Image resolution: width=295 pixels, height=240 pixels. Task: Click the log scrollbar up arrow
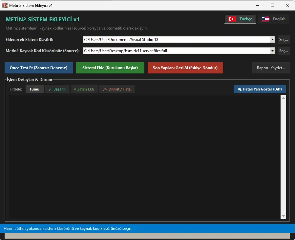[x=284, y=98]
